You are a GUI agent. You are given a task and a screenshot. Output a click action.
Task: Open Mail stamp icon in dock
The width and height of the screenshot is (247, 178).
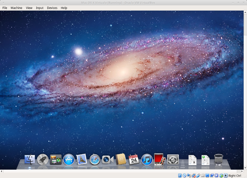(x=81, y=159)
